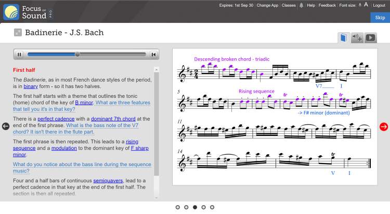Screen dimensions: 390x214
Task: Click the audio progress slider handle
Action: pos(77,54)
